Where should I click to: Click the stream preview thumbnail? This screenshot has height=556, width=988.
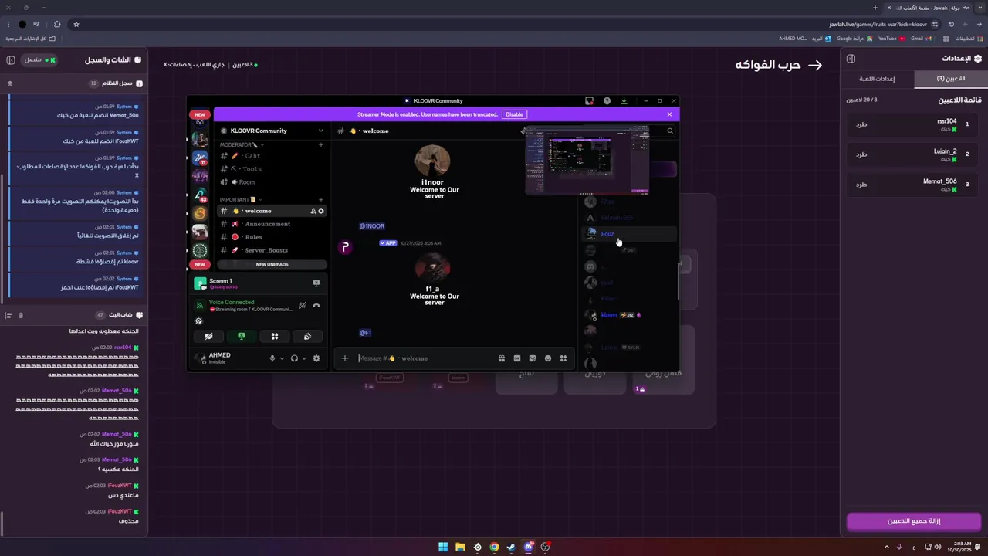point(587,161)
